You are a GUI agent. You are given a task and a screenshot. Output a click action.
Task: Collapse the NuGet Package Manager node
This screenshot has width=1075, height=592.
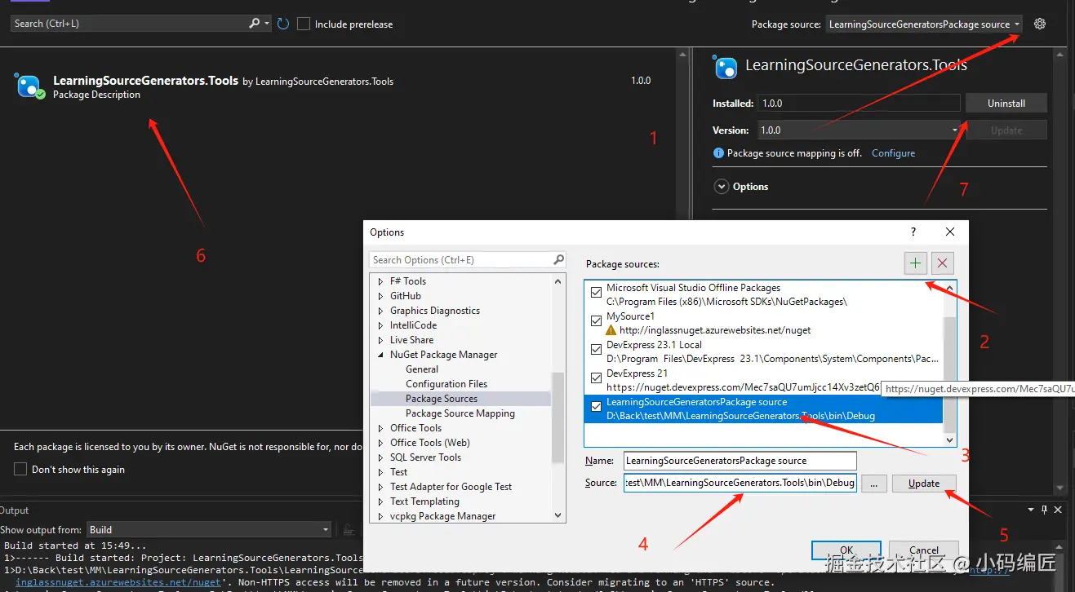tap(380, 355)
